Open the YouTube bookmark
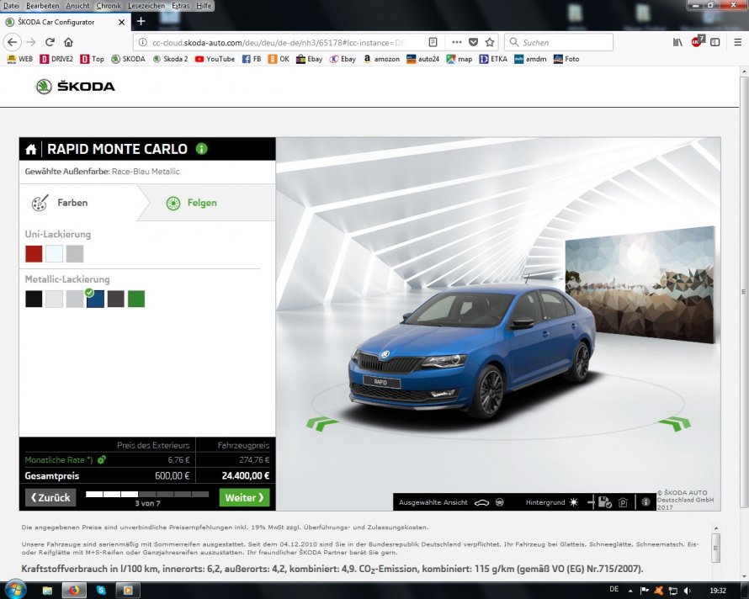The width and height of the screenshot is (749, 599). coord(215,59)
